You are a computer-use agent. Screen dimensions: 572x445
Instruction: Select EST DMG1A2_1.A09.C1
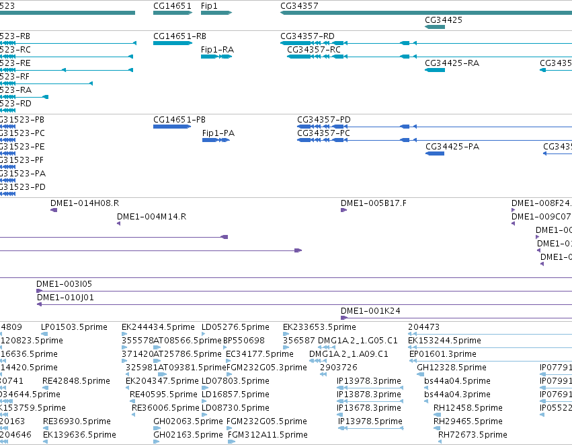pos(348,354)
